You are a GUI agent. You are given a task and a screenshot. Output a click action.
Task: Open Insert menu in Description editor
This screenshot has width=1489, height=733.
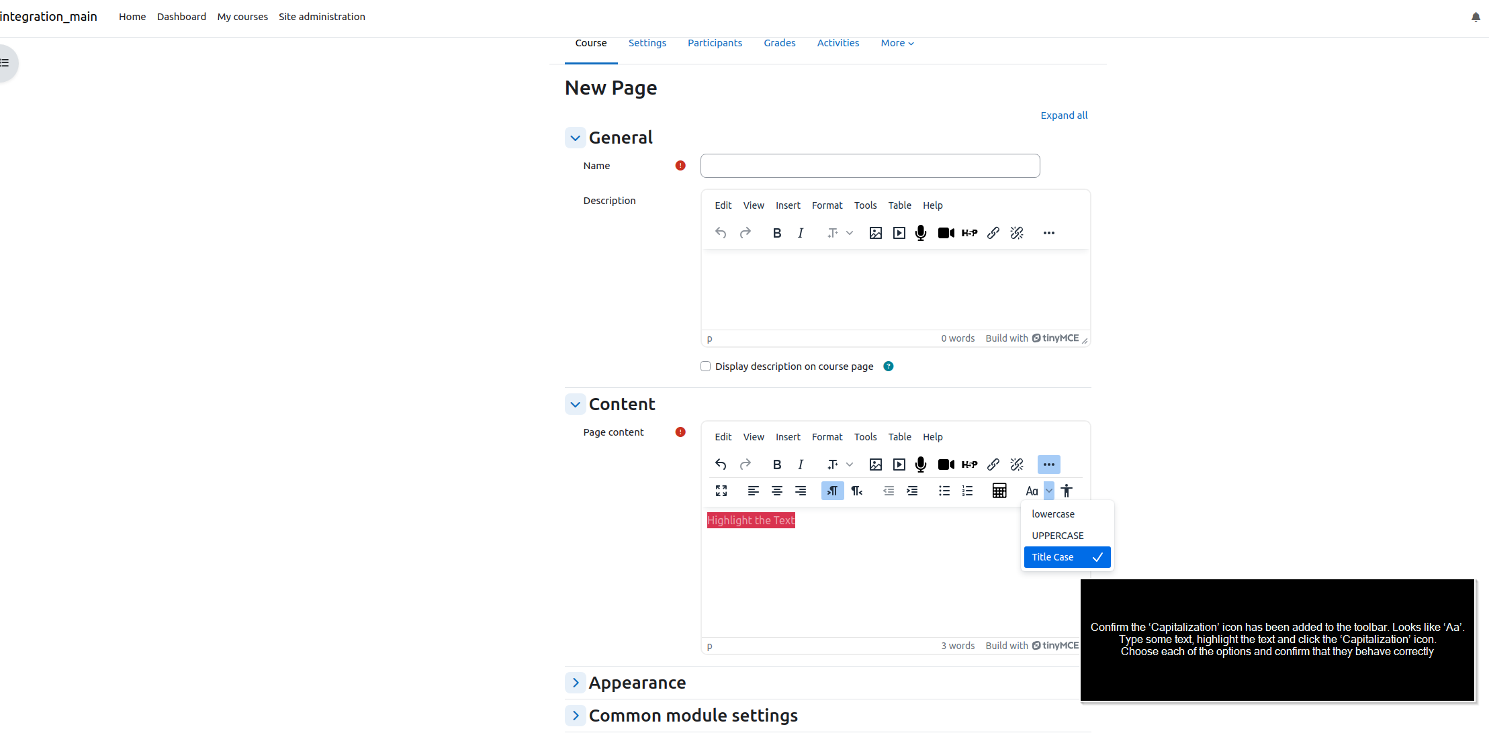(788, 205)
